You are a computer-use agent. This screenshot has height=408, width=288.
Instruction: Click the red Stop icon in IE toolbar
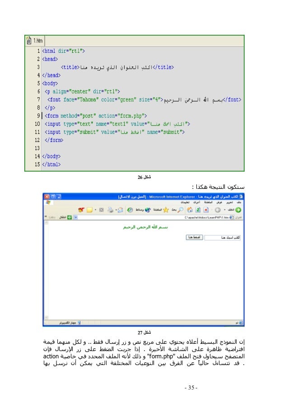(x=206, y=210)
